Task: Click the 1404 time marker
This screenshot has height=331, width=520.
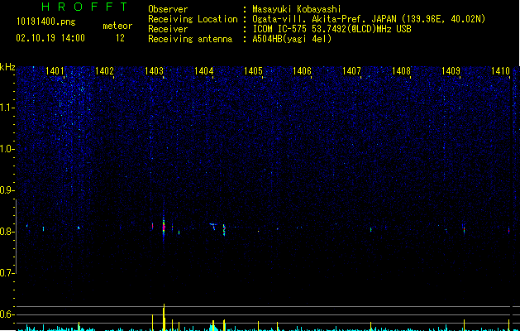Action: [x=203, y=70]
